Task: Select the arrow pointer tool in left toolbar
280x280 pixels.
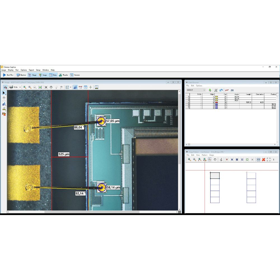Action: 4,93
